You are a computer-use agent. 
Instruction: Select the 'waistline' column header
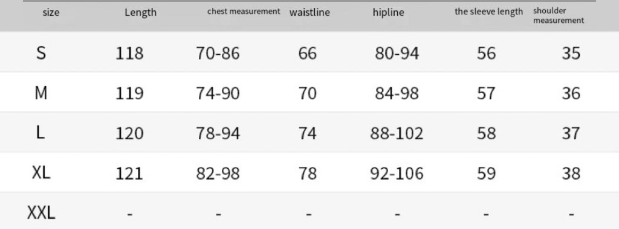click(309, 13)
